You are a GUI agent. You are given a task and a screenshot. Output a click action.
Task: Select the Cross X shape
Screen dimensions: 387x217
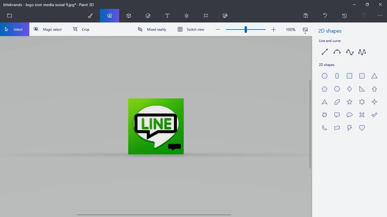[362, 115]
